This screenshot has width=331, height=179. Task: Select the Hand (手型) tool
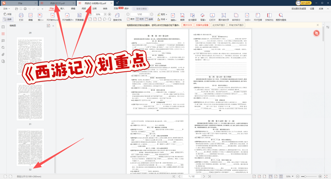click(8, 14)
